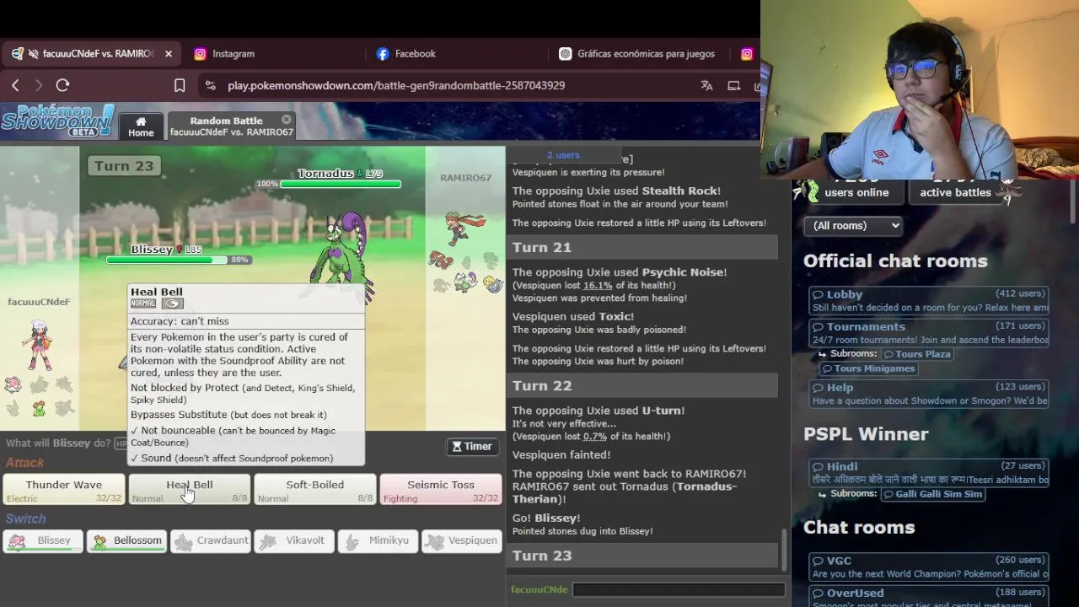Click the battle chat message input

click(679, 590)
